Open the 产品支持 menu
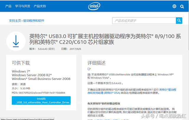This screenshot has height=120, width=189. click(x=40, y=6)
